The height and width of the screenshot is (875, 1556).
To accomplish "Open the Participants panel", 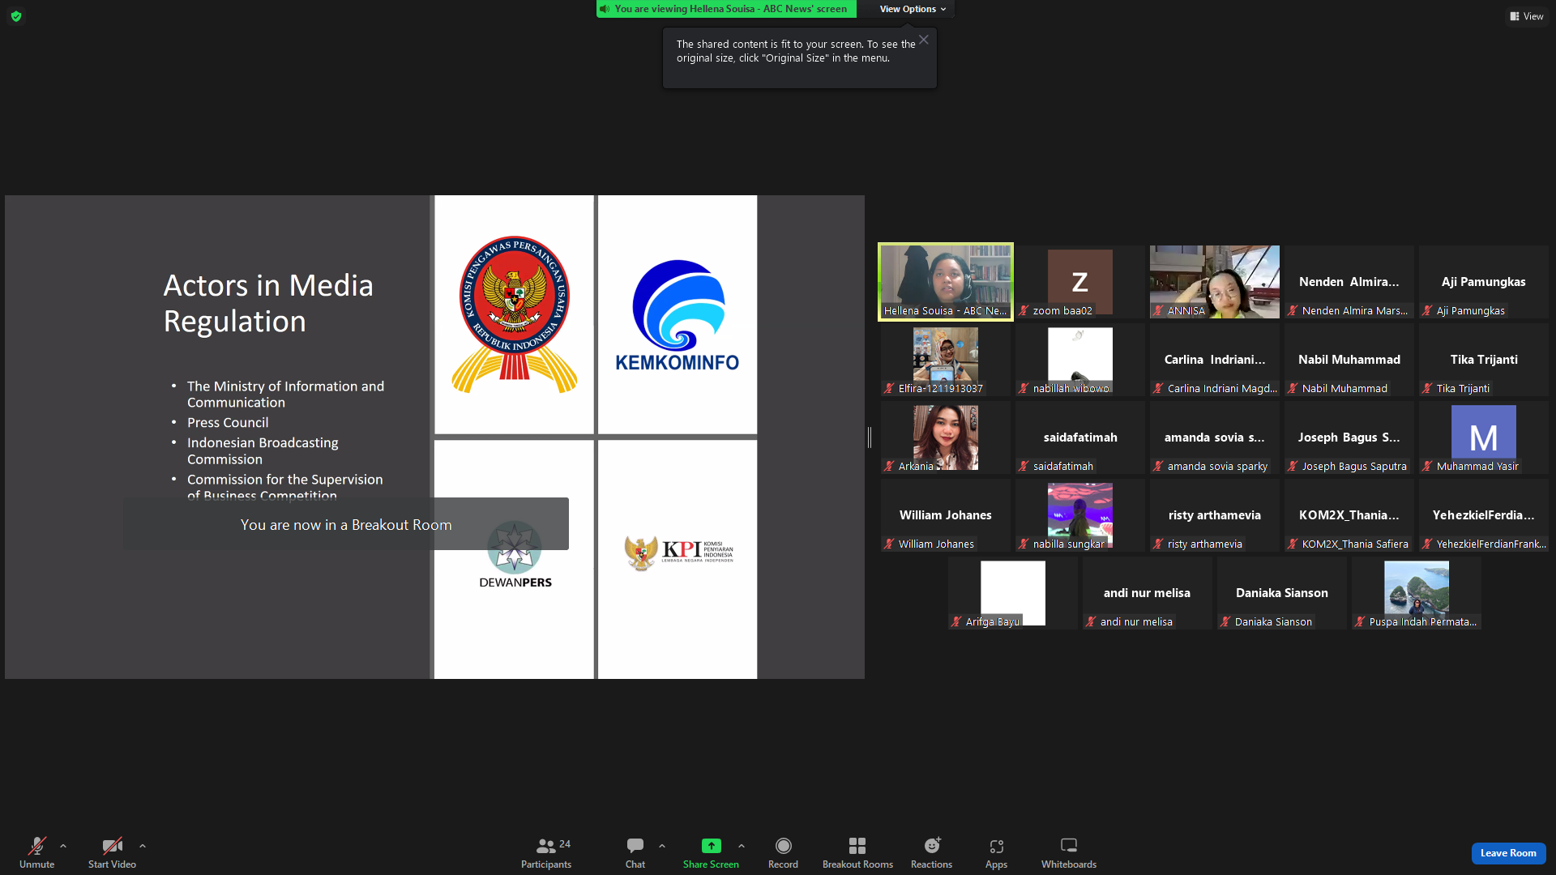I will coord(546,853).
